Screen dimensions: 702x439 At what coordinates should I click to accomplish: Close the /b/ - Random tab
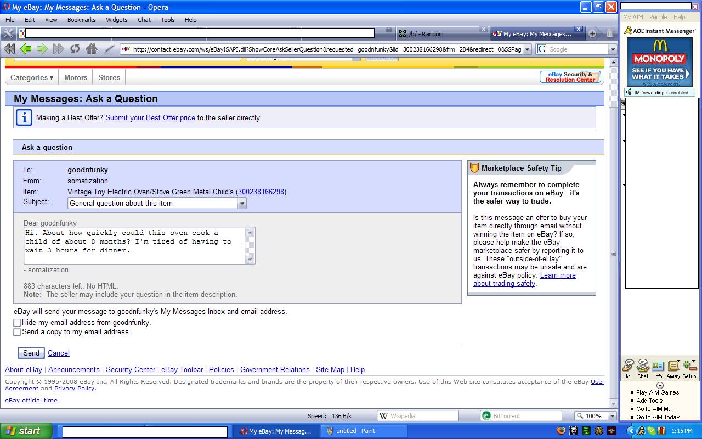[483, 29]
